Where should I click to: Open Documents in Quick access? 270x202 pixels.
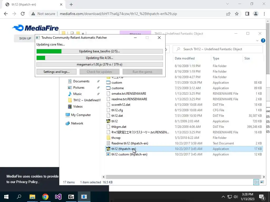[x=81, y=81]
